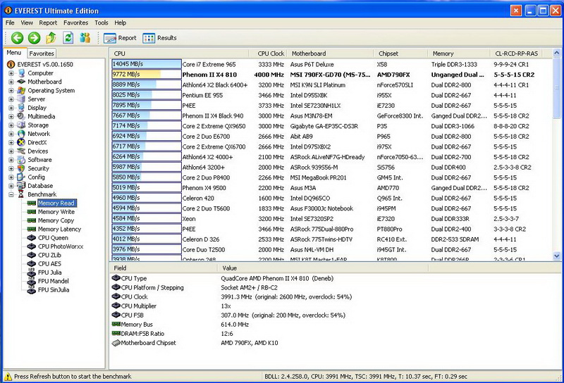Go up one level with Up arrow icon
564x383 pixels.
[51, 38]
